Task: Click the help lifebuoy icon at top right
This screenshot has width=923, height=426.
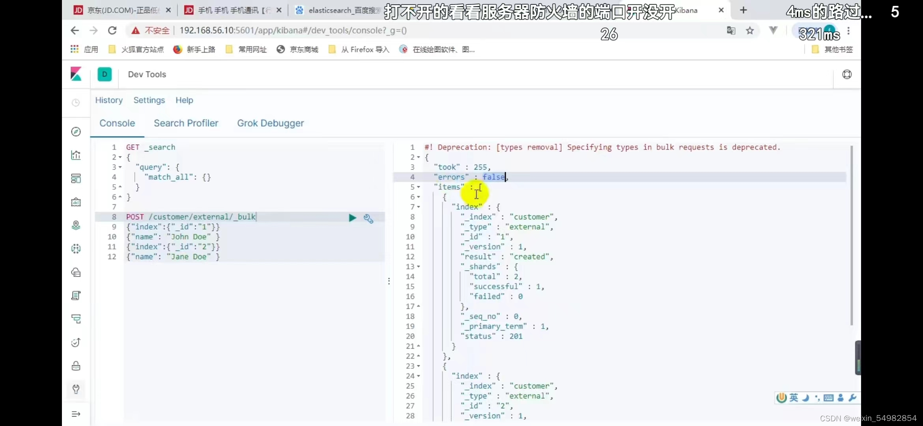Action: click(846, 74)
